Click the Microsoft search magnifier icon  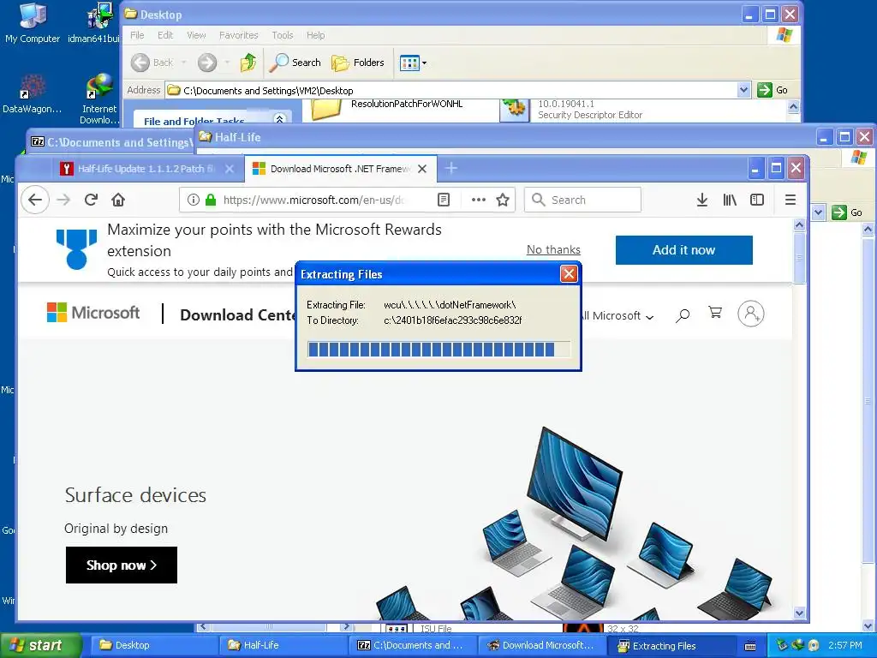(683, 315)
